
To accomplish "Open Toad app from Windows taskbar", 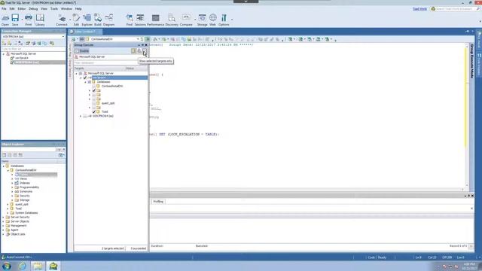I will (x=53, y=266).
